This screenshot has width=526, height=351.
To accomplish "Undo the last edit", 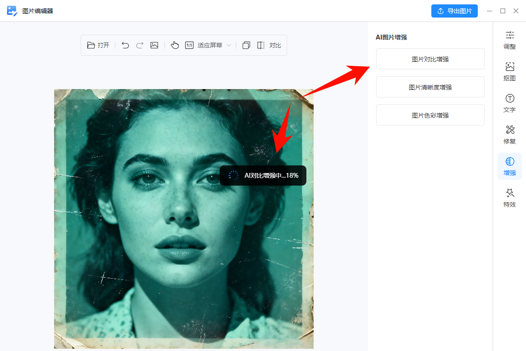I will click(x=125, y=45).
